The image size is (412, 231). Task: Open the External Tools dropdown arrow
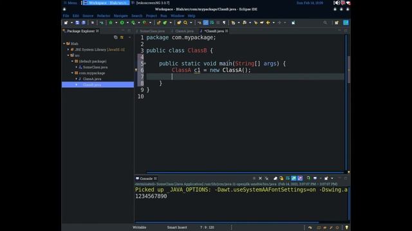pos(150,23)
